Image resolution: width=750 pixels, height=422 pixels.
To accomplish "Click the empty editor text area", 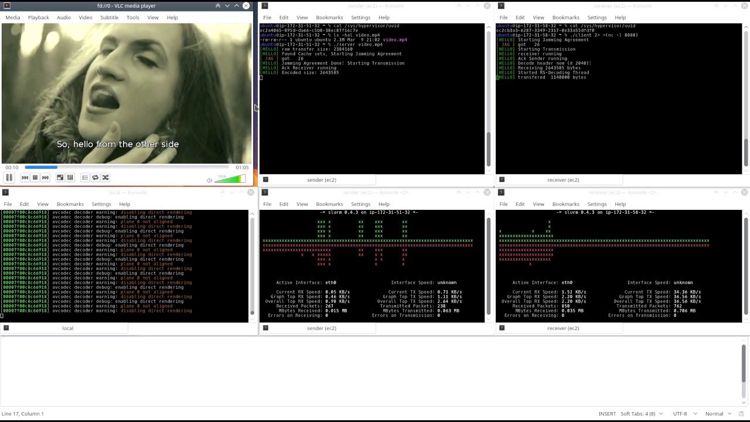I will point(371,370).
